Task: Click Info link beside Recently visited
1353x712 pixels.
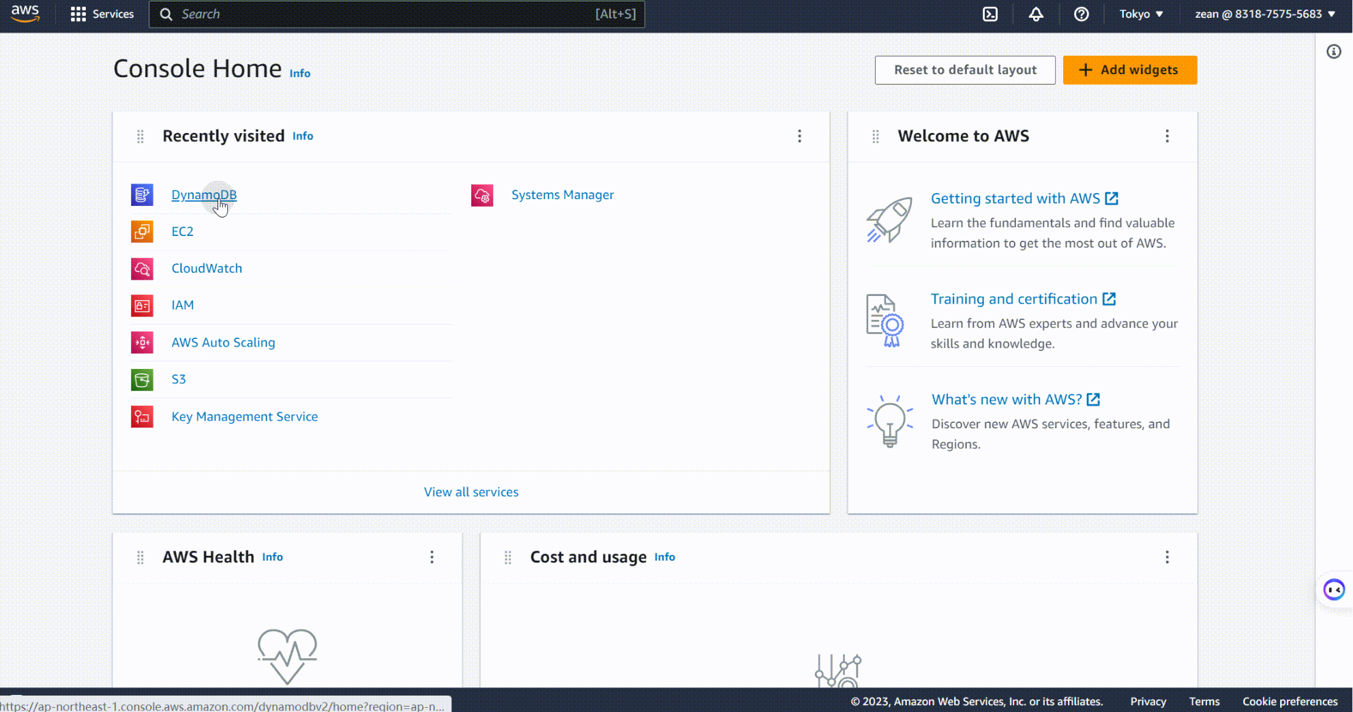Action: pos(303,136)
